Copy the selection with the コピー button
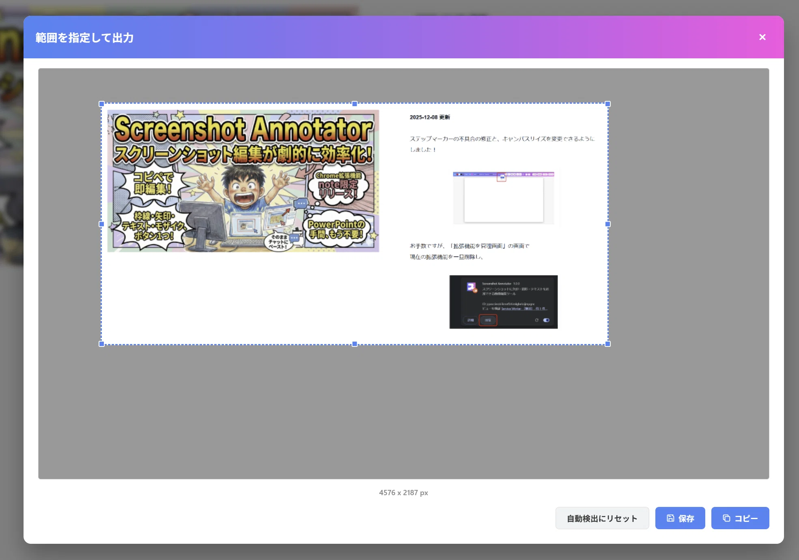 tap(740, 518)
